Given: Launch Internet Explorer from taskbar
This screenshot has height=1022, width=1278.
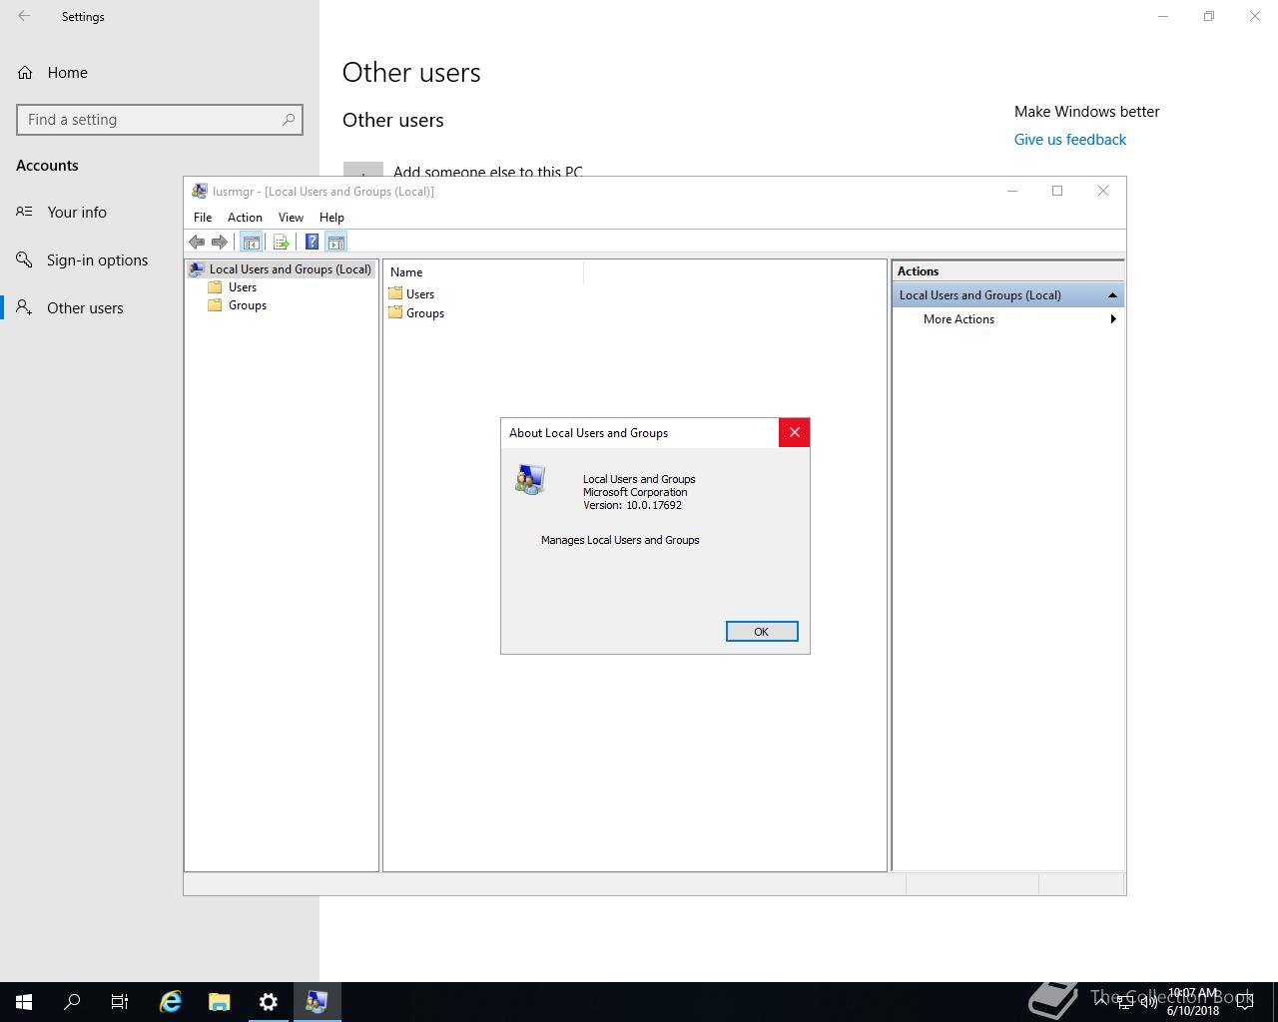Looking at the screenshot, I should click(171, 1002).
